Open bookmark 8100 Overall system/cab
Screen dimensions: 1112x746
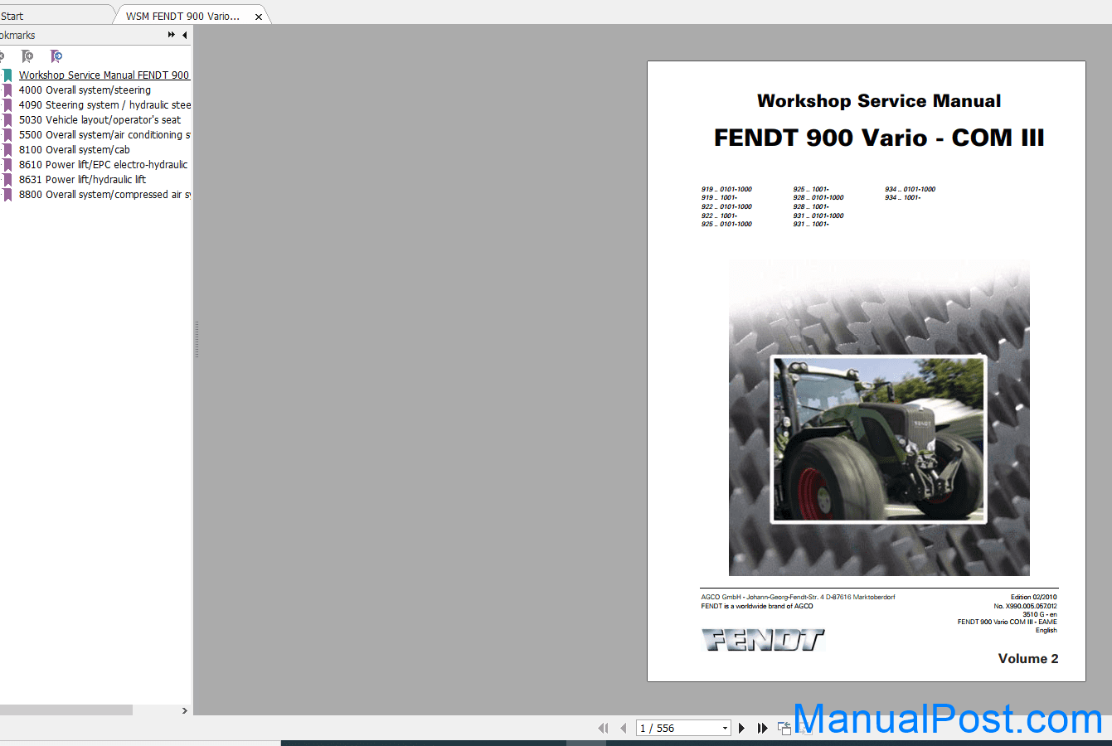tap(75, 150)
